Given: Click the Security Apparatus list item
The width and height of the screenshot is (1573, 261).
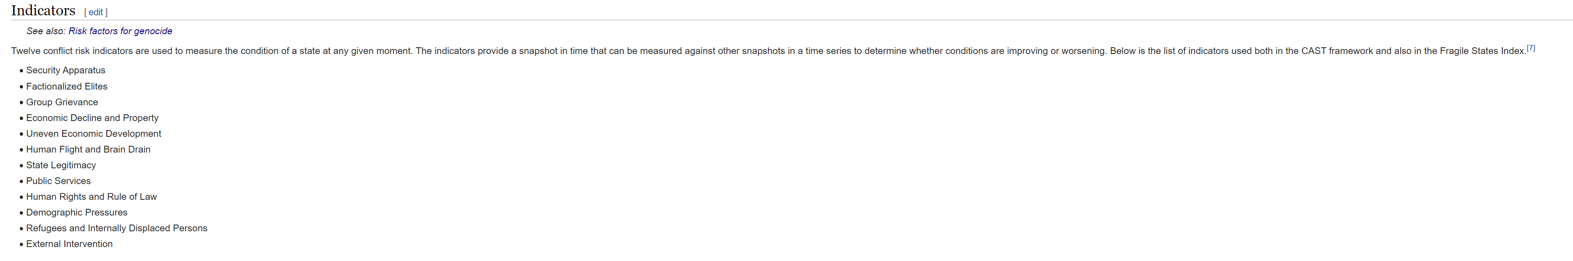Looking at the screenshot, I should coord(66,70).
